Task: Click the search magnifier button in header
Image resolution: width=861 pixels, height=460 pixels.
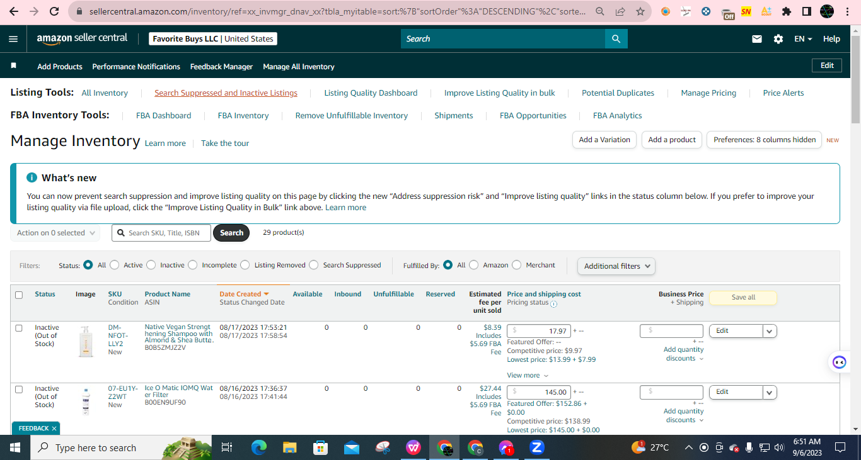Action: point(616,39)
